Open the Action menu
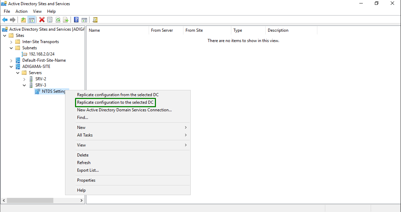 (x=21, y=11)
